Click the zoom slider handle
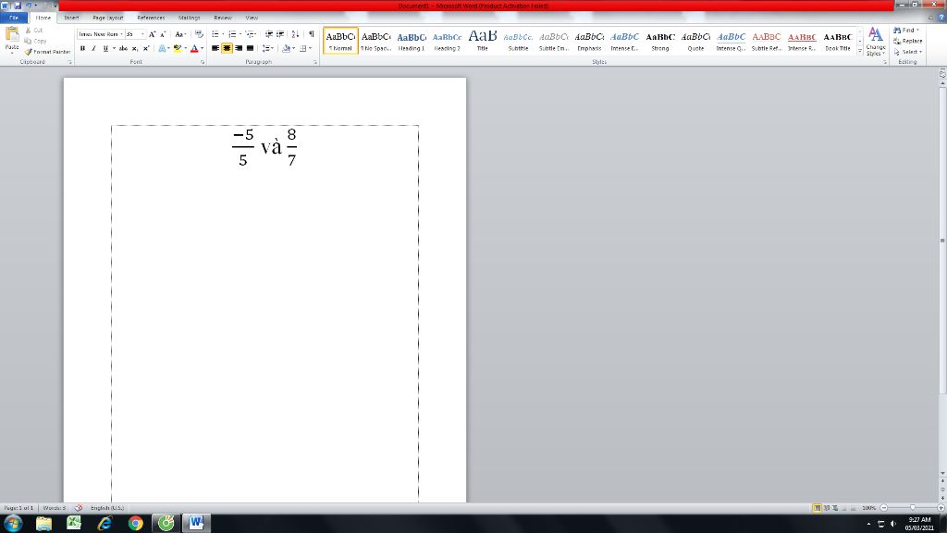Screen dimensions: 947x533 (913, 508)
